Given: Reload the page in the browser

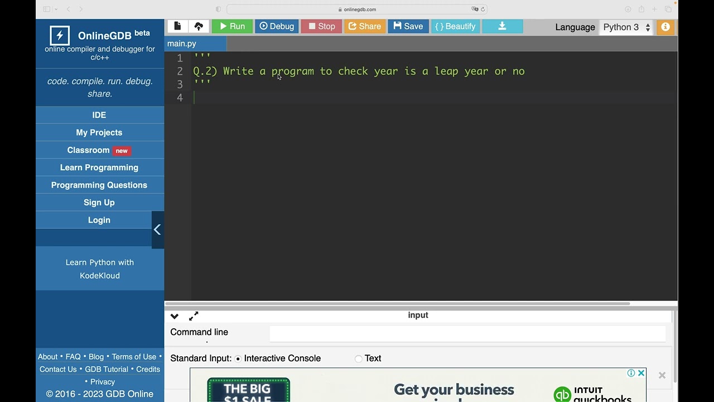Looking at the screenshot, I should pyautogui.click(x=483, y=9).
